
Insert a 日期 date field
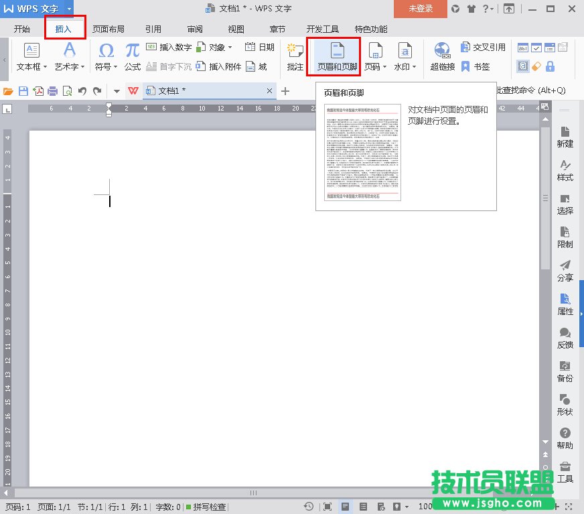(x=261, y=47)
